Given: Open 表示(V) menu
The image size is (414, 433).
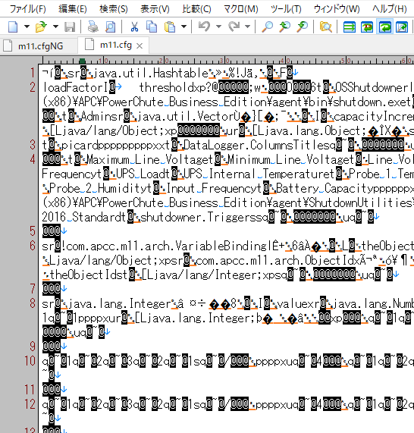Looking at the screenshot, I should [x=155, y=9].
